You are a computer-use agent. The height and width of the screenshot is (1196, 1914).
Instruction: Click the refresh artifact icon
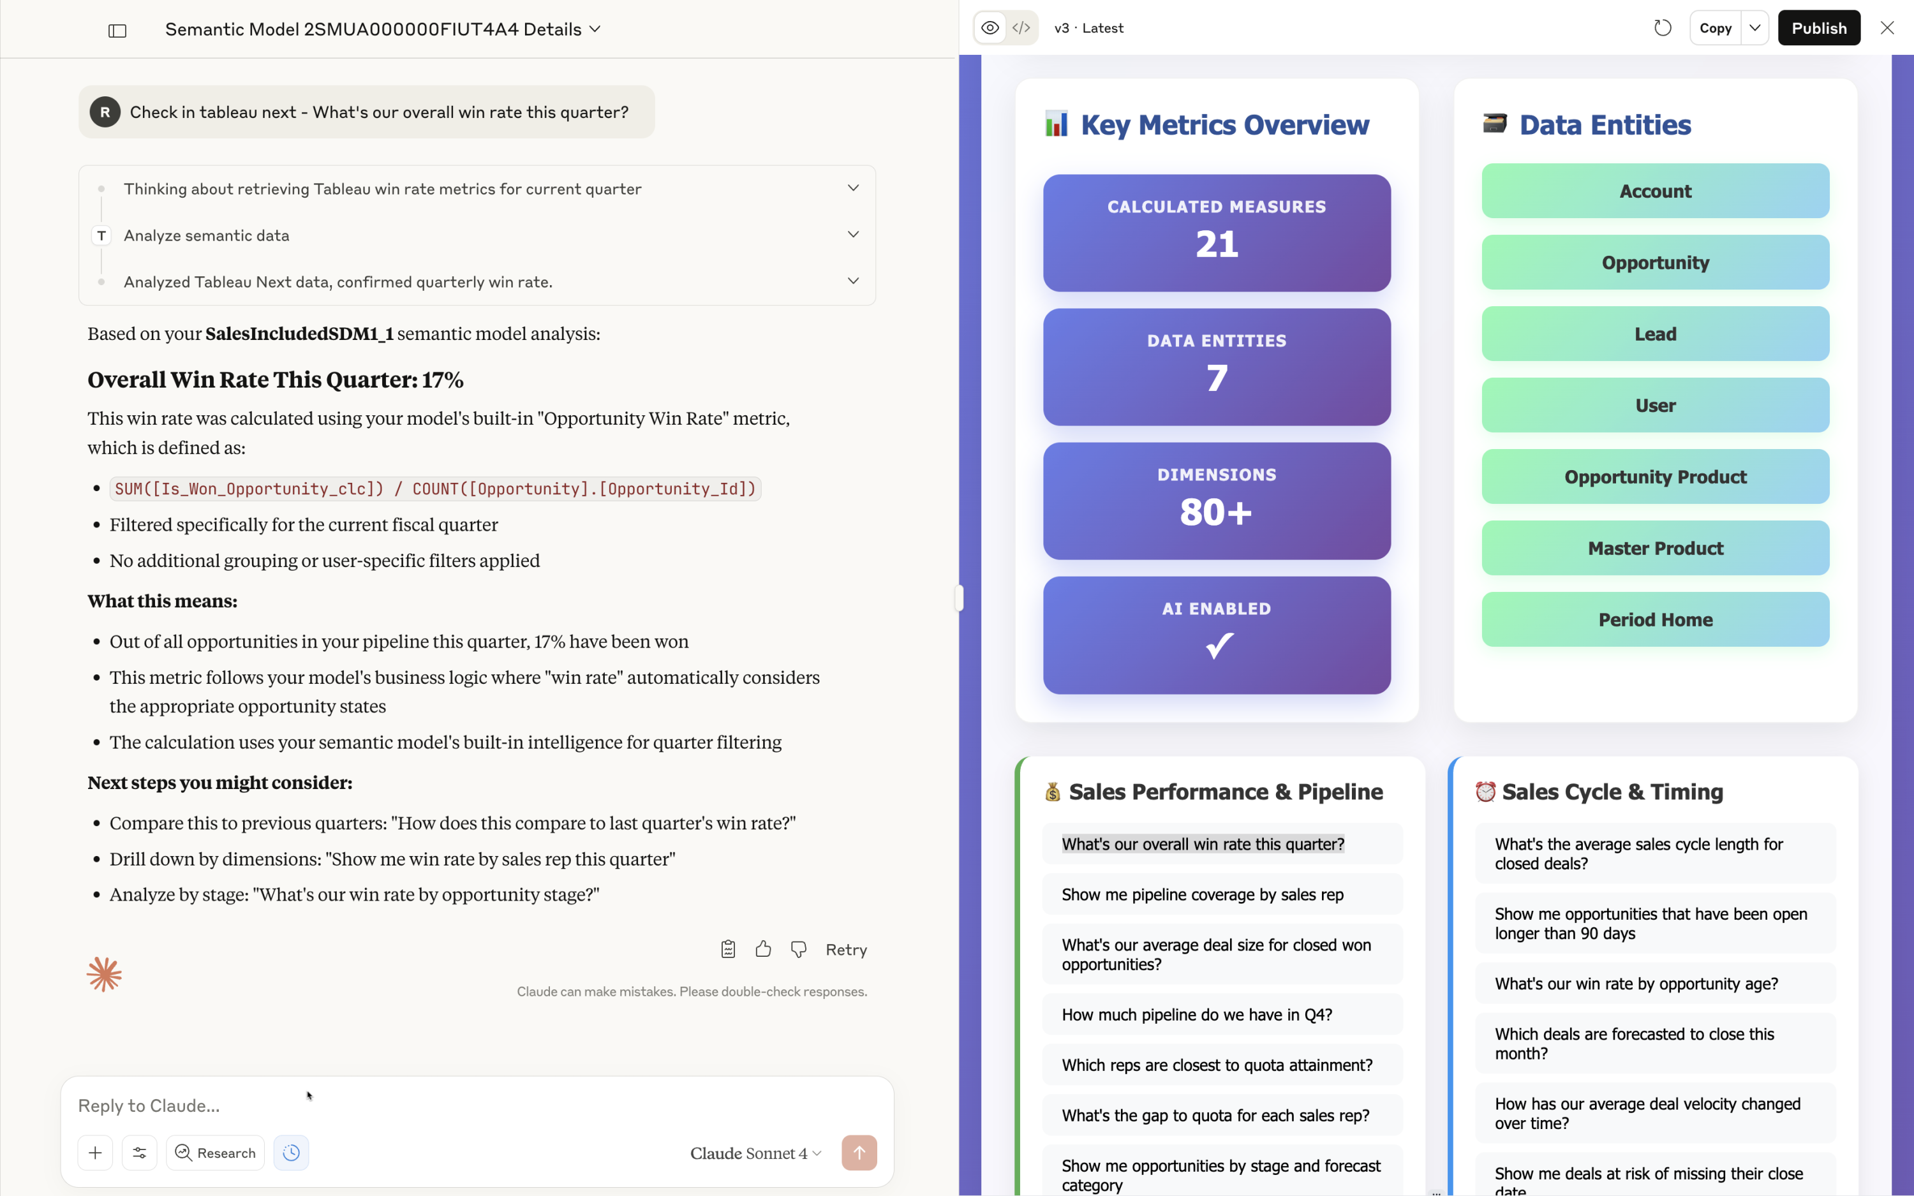(1663, 29)
